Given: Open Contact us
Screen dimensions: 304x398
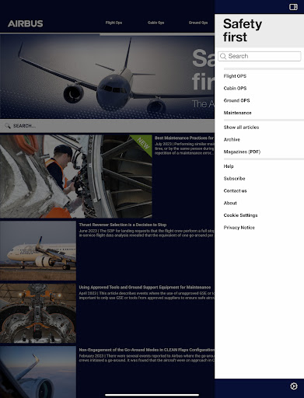Looking at the screenshot, I should (x=235, y=190).
